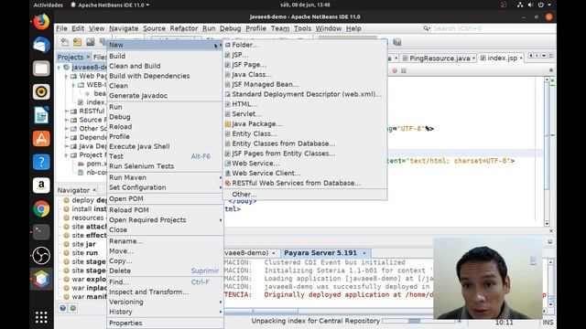Open the Apache NetBeans IDE app menu
Image resolution: width=586 pixels, height=329 pixels.
pyautogui.click(x=110, y=5)
